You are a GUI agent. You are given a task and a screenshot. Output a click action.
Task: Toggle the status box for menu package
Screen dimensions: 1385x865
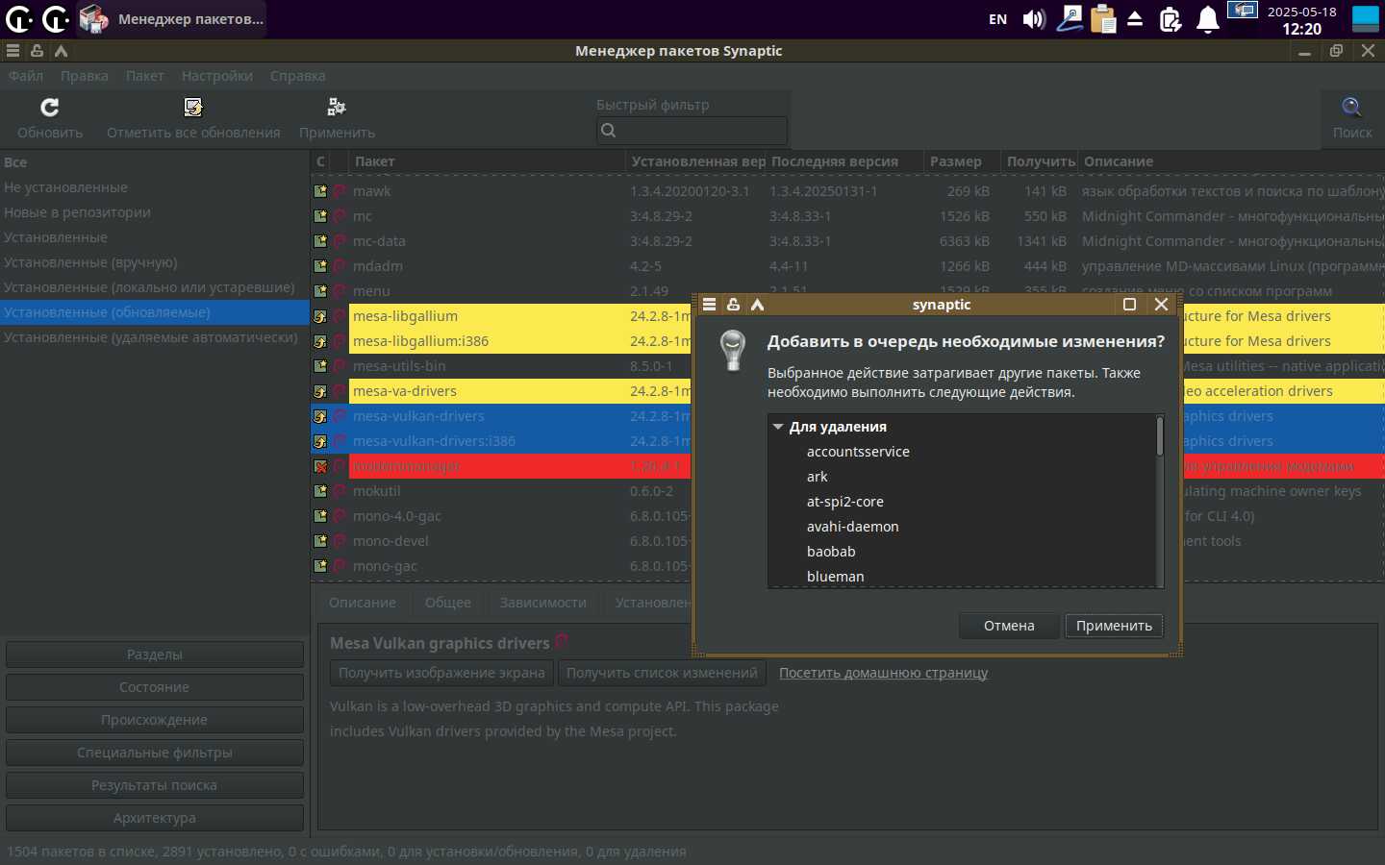pyautogui.click(x=320, y=291)
